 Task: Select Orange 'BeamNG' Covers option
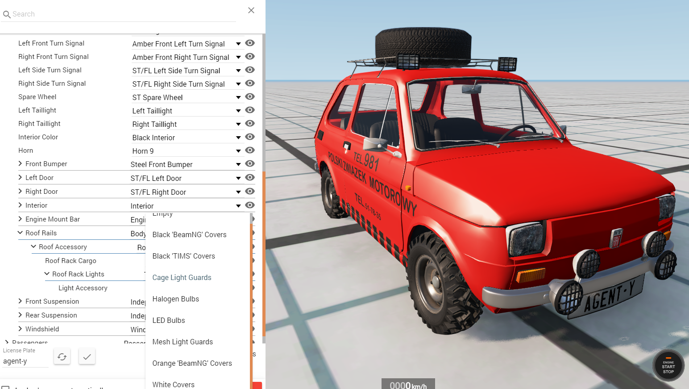(198, 363)
